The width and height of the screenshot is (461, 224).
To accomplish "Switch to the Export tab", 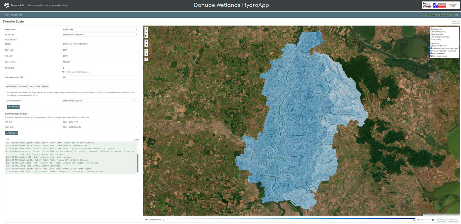I will (x=45, y=87).
